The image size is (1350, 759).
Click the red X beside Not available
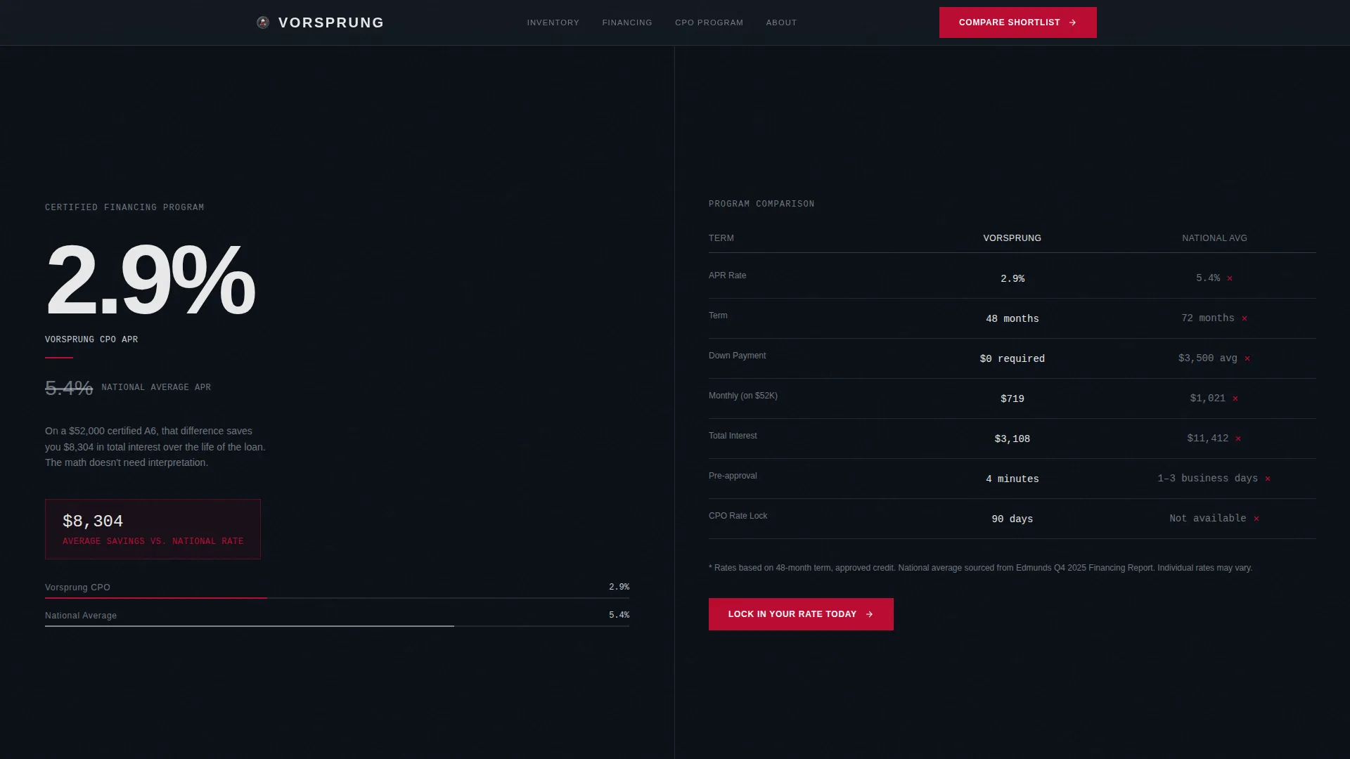(1256, 519)
